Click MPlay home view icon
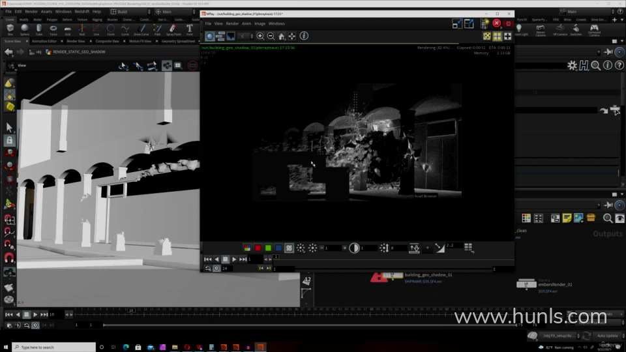 coord(282,37)
